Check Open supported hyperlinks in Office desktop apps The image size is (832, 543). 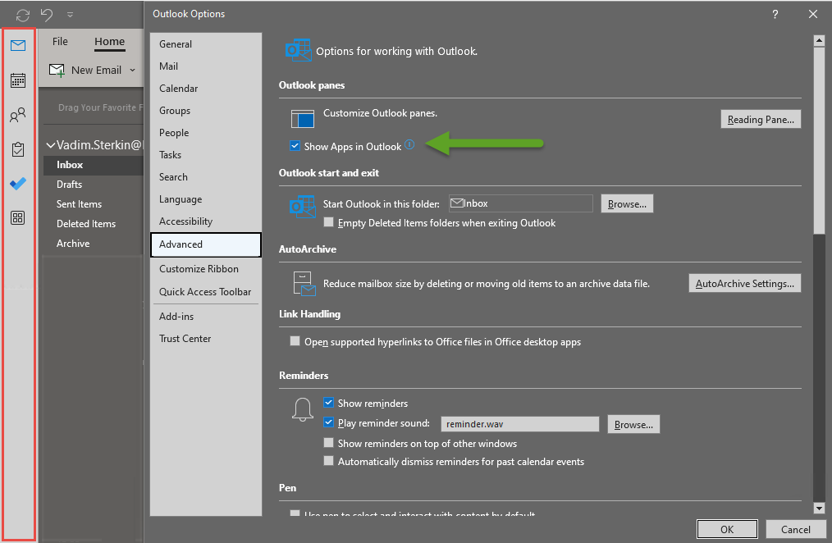click(x=295, y=341)
